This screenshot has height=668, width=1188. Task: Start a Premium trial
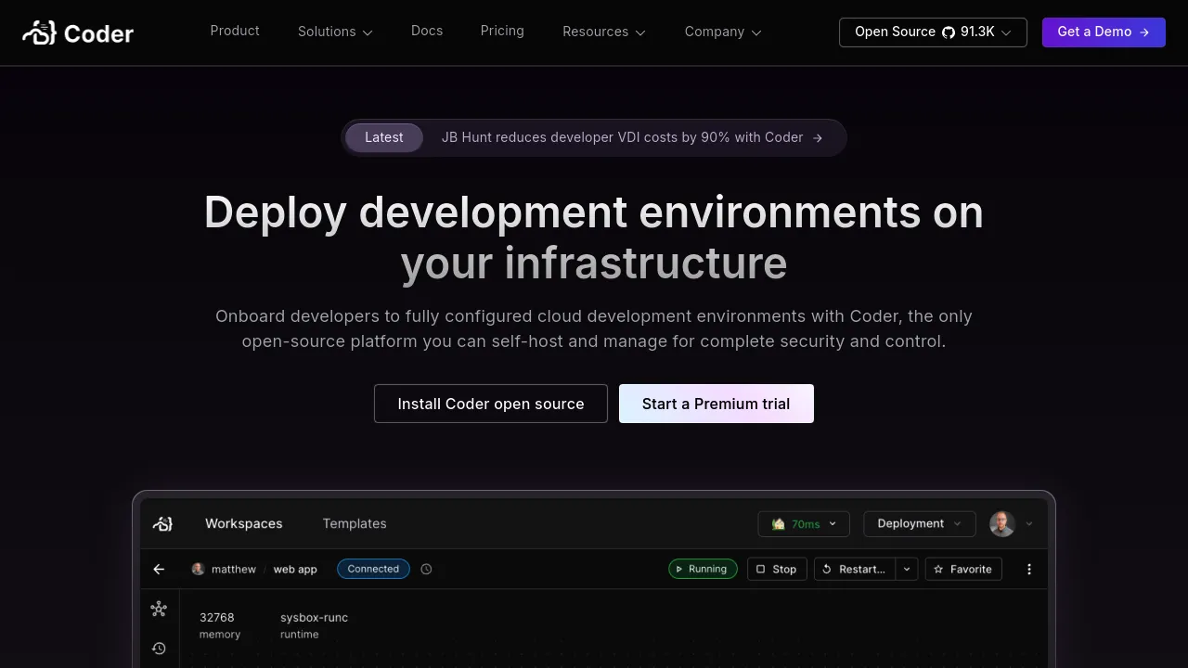click(717, 404)
